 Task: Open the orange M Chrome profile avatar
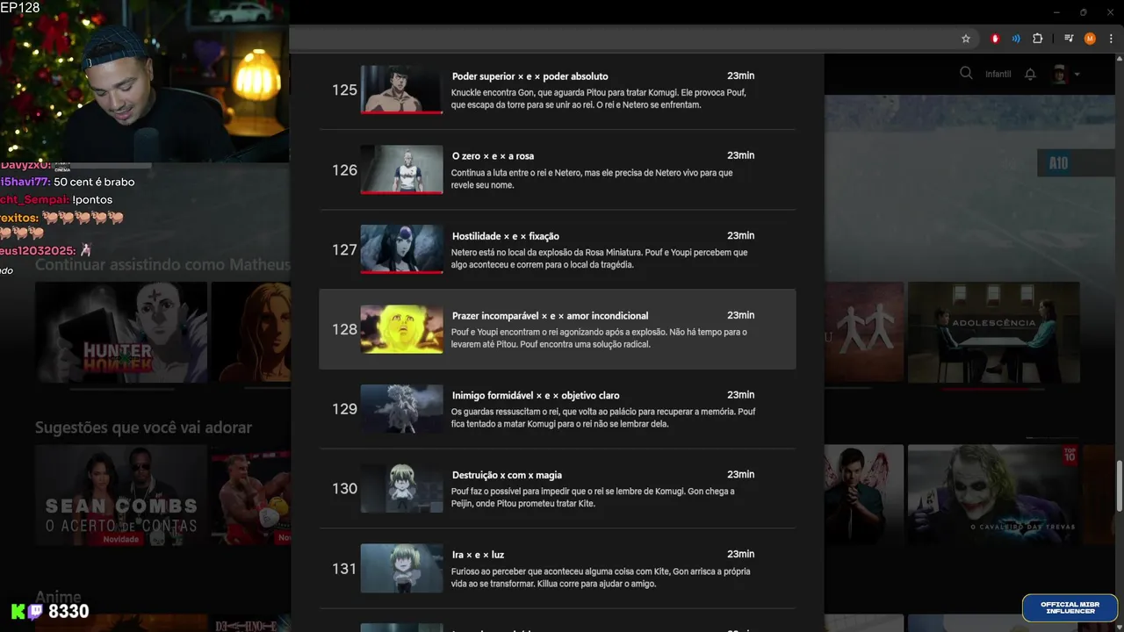pyautogui.click(x=1090, y=39)
